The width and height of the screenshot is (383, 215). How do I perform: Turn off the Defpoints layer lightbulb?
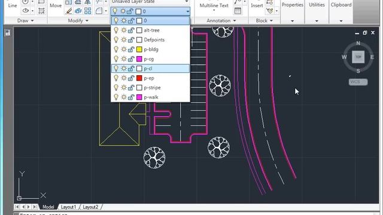(116, 40)
